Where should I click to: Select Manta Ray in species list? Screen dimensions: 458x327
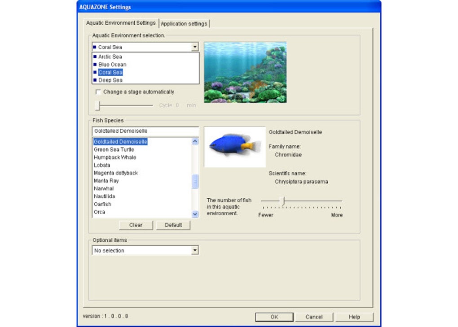[x=106, y=181]
